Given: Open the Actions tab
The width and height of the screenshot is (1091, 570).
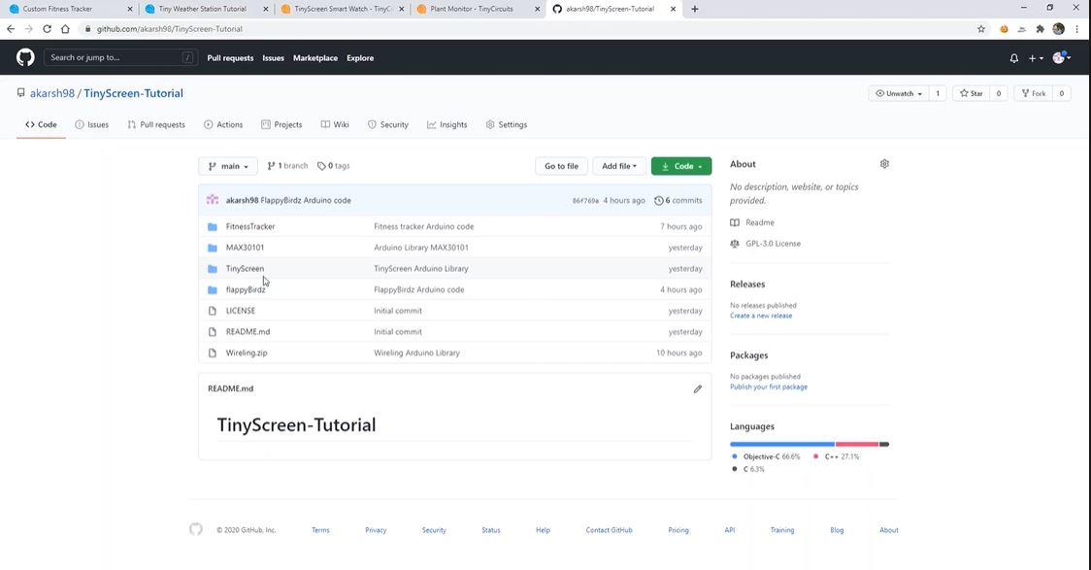Looking at the screenshot, I should click(x=223, y=124).
